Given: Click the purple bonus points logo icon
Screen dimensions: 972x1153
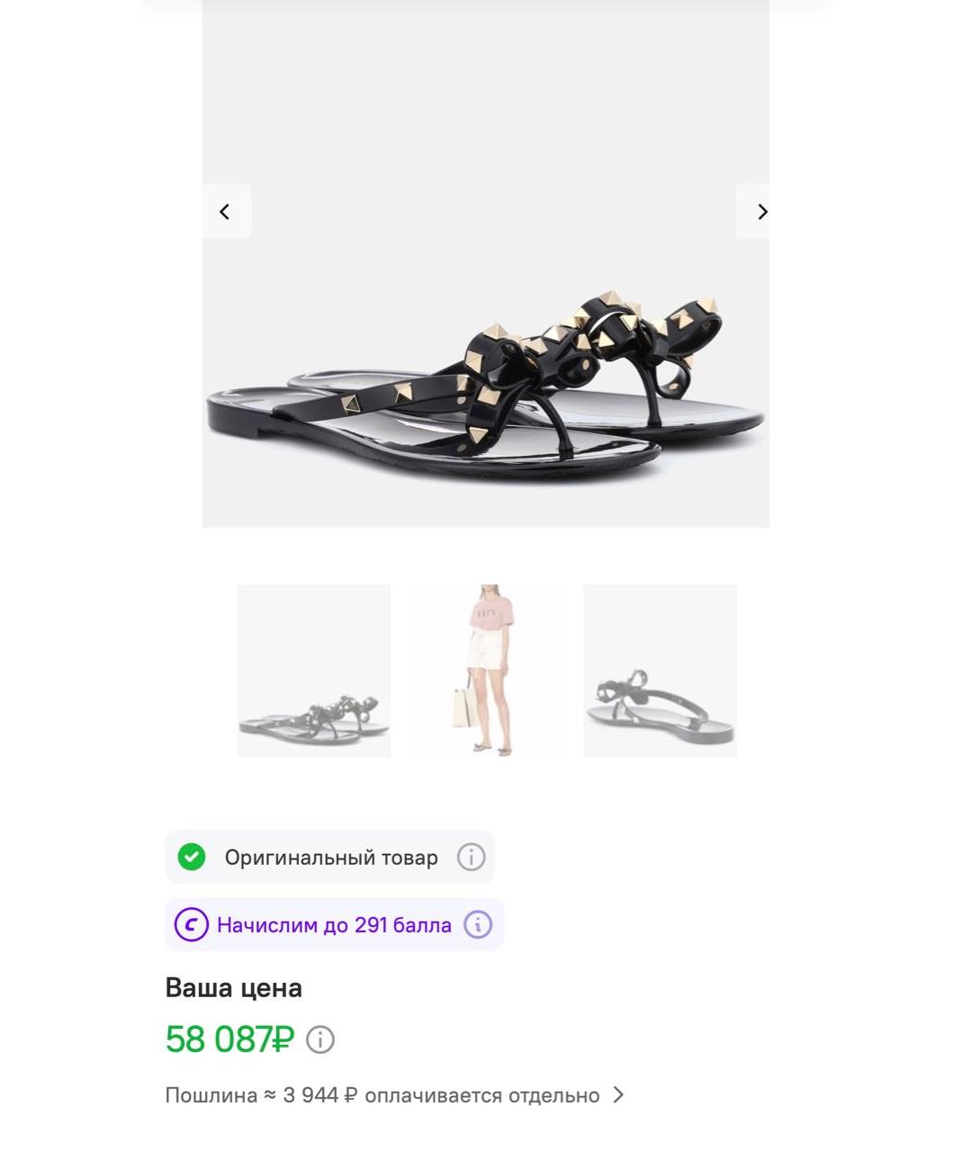Looking at the screenshot, I should pos(191,924).
